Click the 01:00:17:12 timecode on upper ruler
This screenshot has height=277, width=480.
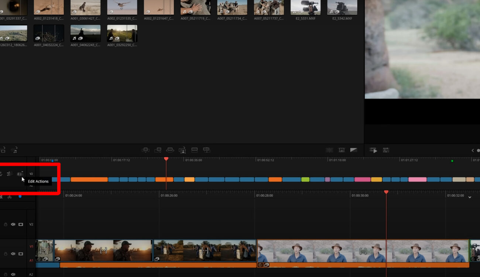coord(121,160)
